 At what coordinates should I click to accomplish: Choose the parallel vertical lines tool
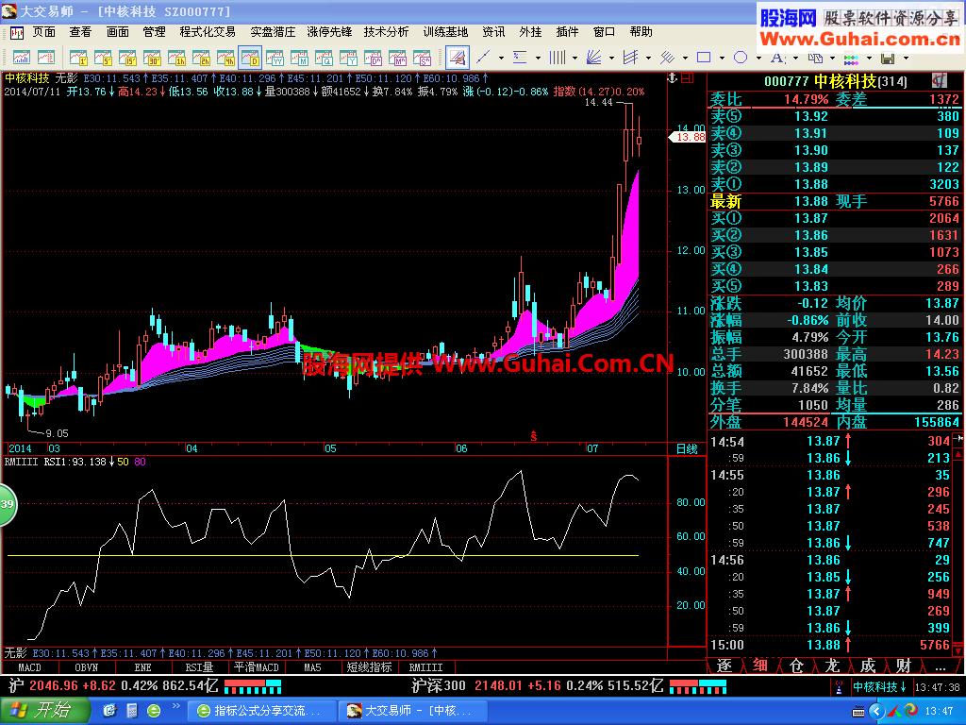click(557, 58)
